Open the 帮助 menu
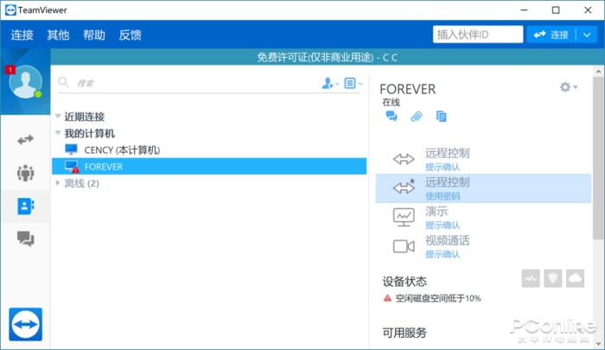 tap(93, 35)
